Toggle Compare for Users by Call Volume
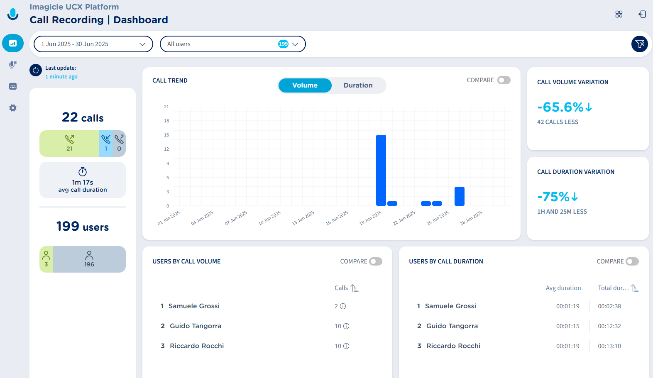This screenshot has height=378, width=653. [x=375, y=261]
